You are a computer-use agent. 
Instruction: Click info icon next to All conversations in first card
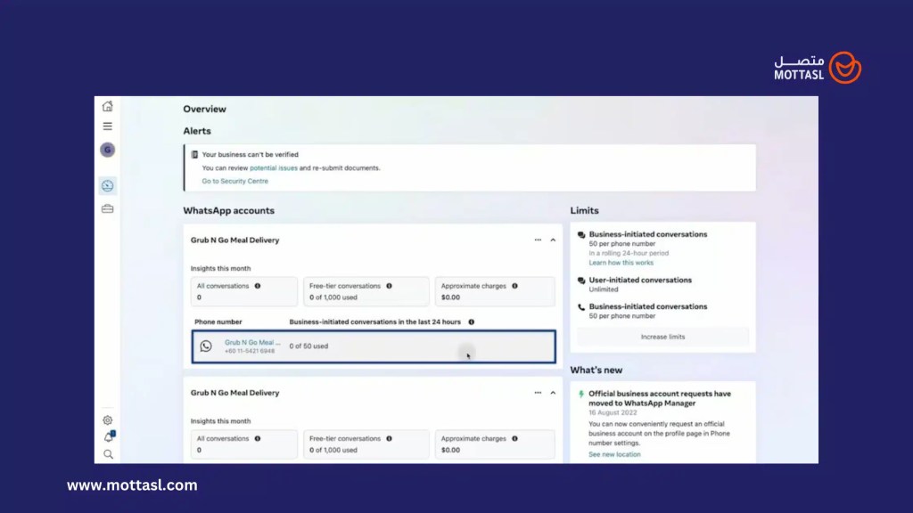tap(258, 286)
